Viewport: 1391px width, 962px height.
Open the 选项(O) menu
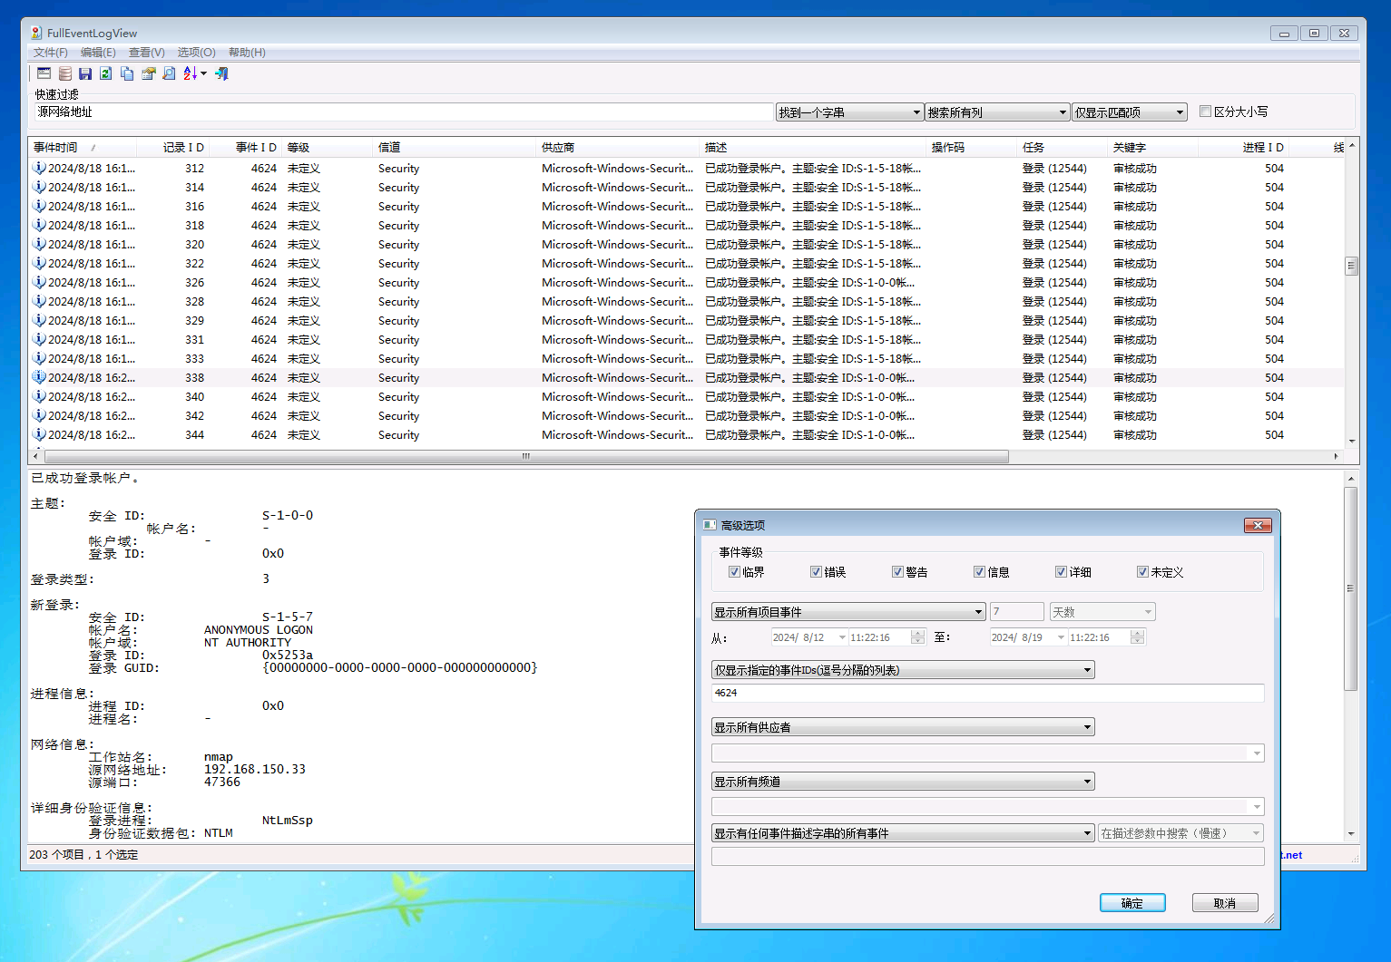click(196, 53)
